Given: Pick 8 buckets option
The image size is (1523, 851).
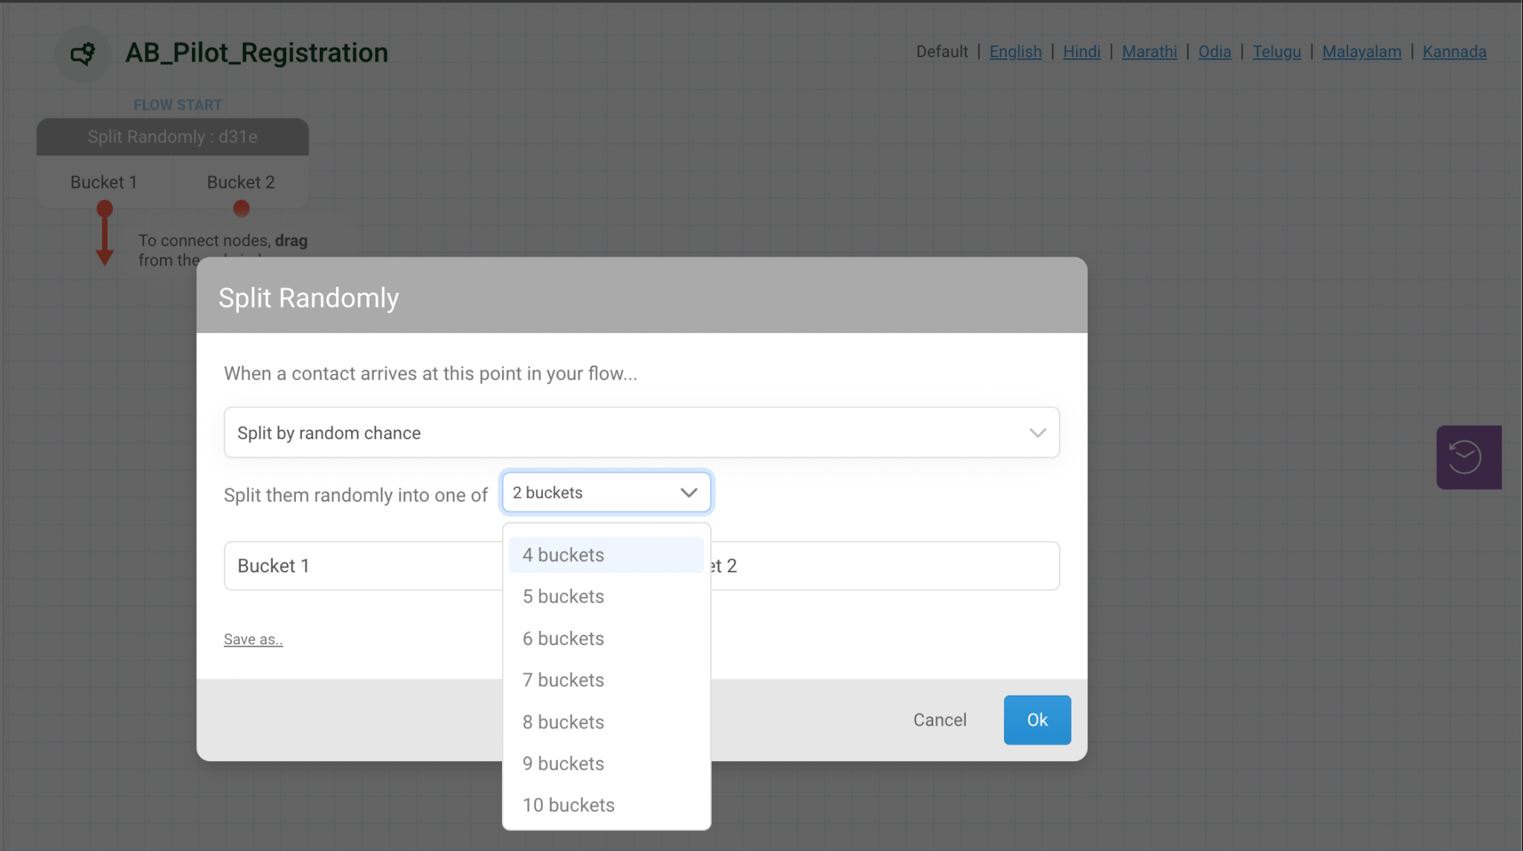Looking at the screenshot, I should tap(563, 722).
